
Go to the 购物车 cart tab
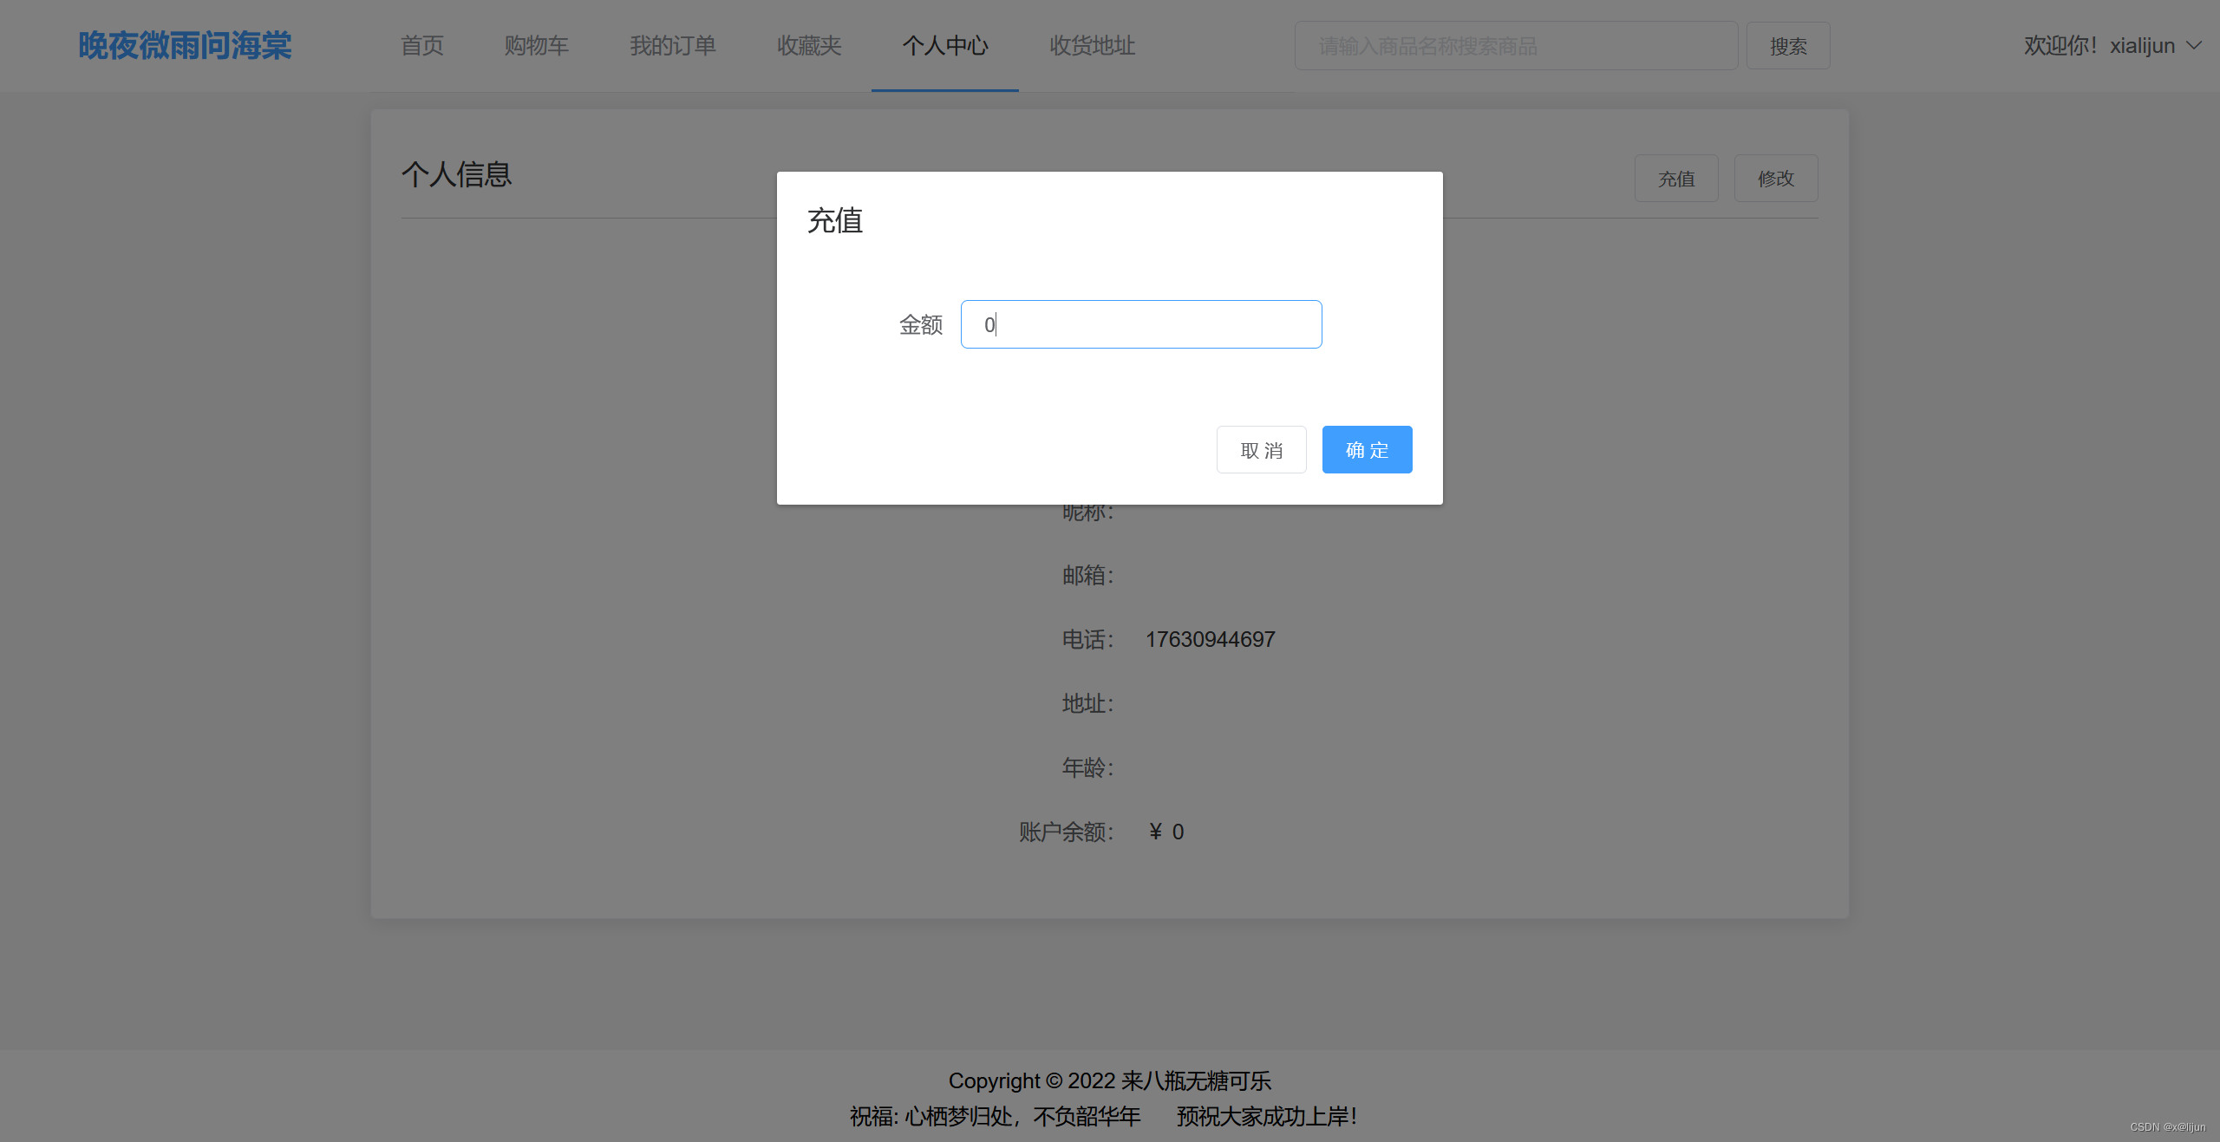(x=537, y=45)
